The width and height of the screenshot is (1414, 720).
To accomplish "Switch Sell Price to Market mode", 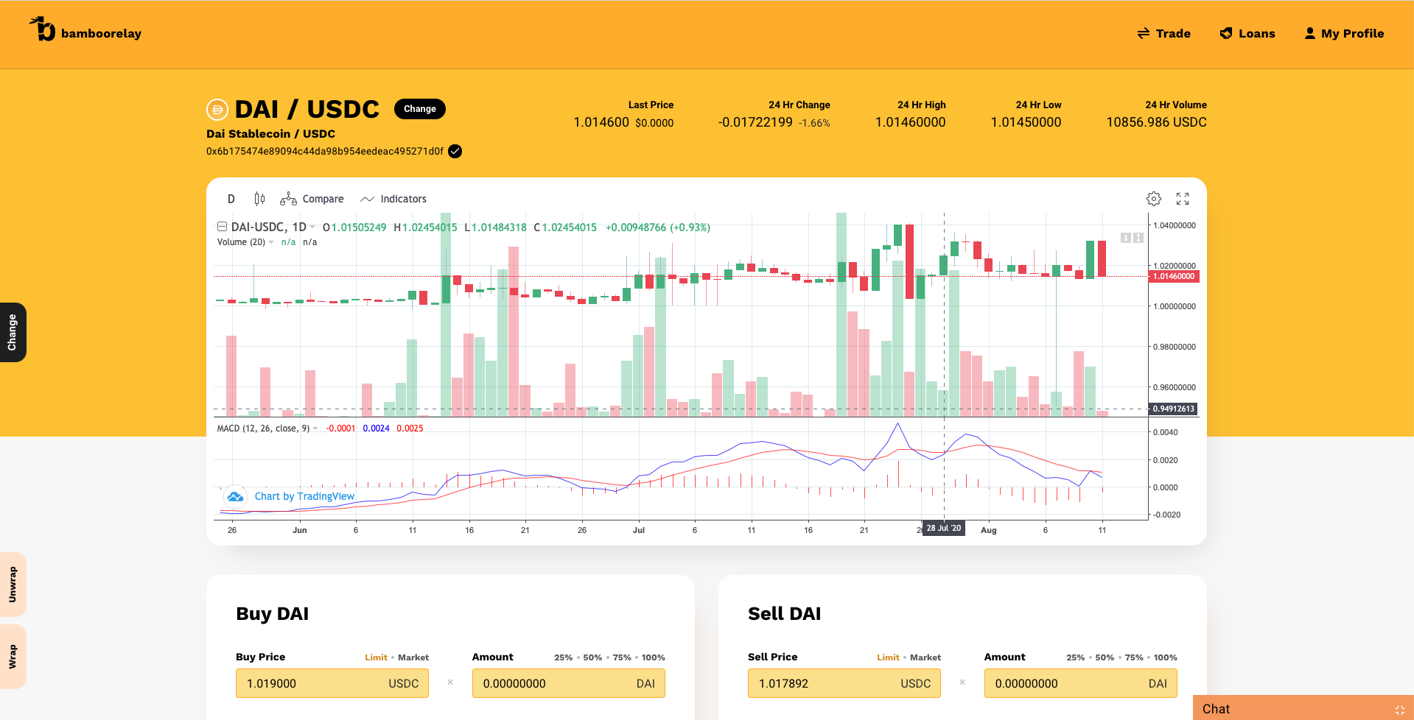I will 925,657.
